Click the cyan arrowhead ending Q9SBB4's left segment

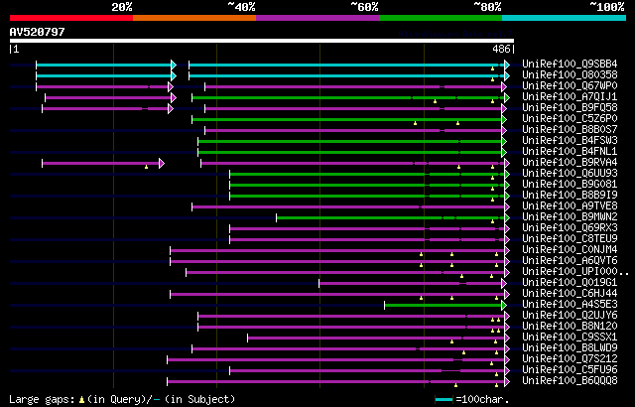tap(174, 65)
